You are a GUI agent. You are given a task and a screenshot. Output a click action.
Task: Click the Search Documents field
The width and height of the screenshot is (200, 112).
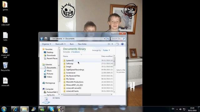pyautogui.click(x=118, y=39)
